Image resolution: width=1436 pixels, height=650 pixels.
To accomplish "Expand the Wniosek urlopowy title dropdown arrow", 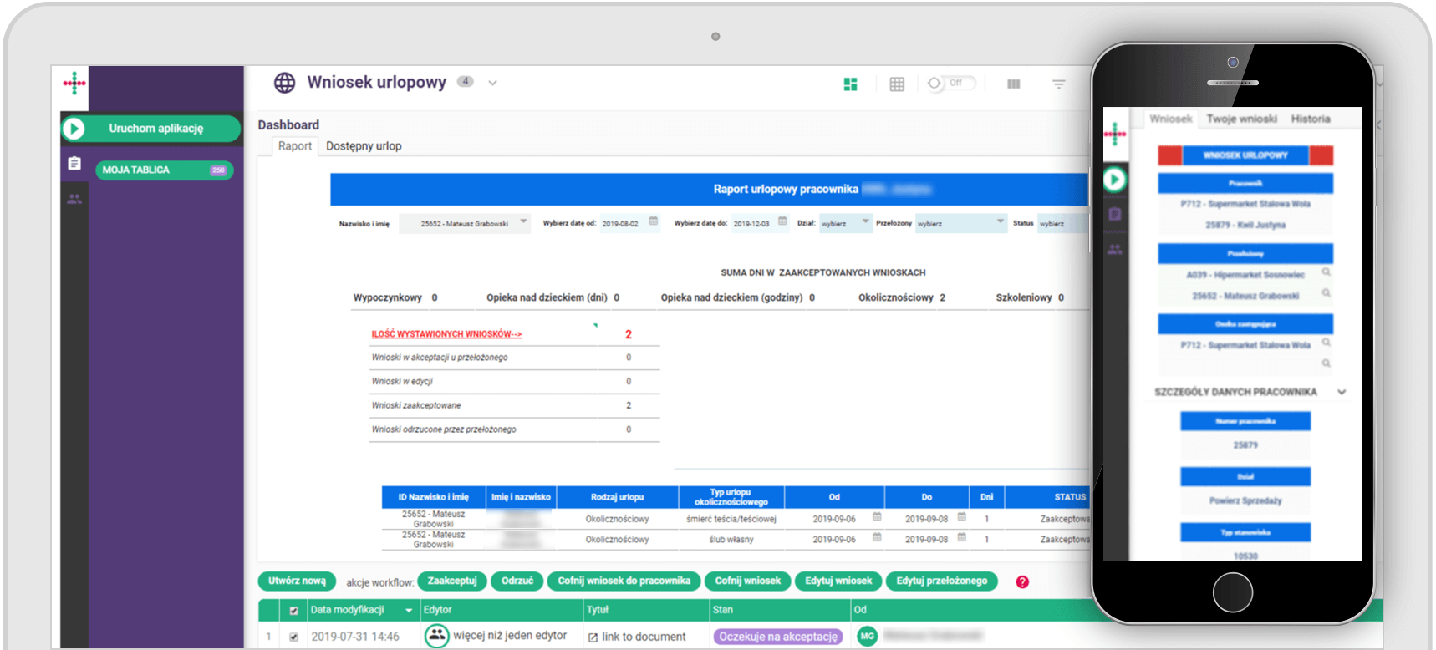I will point(492,84).
